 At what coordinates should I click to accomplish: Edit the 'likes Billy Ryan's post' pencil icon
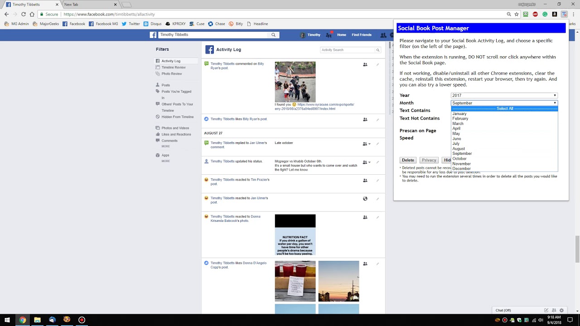[377, 120]
